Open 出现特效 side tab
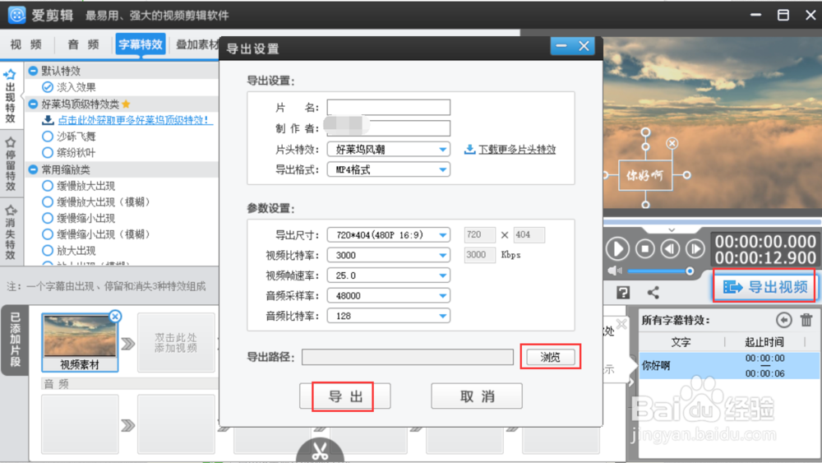The height and width of the screenshot is (463, 822). [10, 96]
